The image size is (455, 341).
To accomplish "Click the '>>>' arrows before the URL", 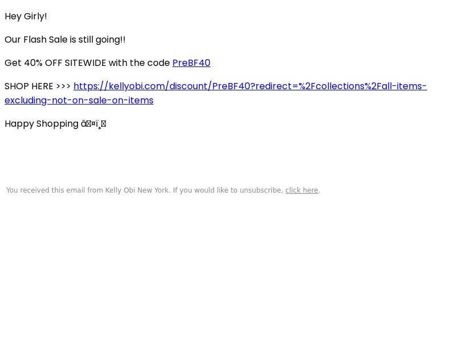I will point(64,86).
